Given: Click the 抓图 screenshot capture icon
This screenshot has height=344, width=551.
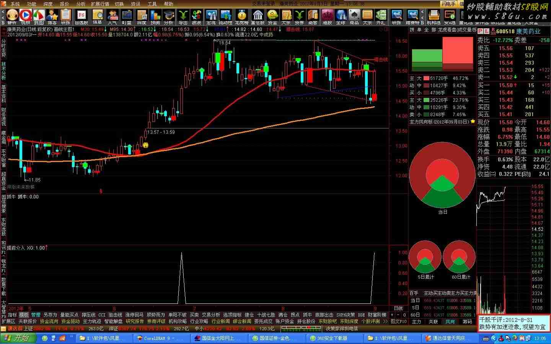Looking at the screenshot, I should [x=39, y=16].
